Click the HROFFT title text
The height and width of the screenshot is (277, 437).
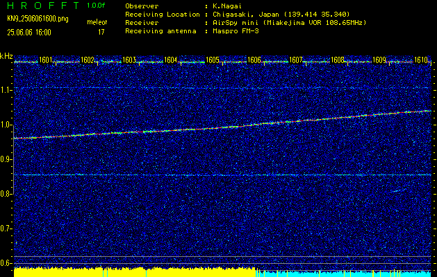pos(43,6)
